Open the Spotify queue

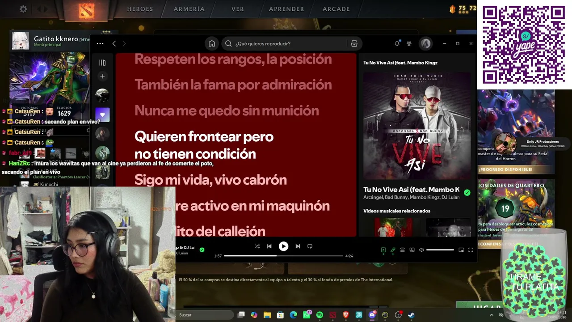click(x=402, y=250)
